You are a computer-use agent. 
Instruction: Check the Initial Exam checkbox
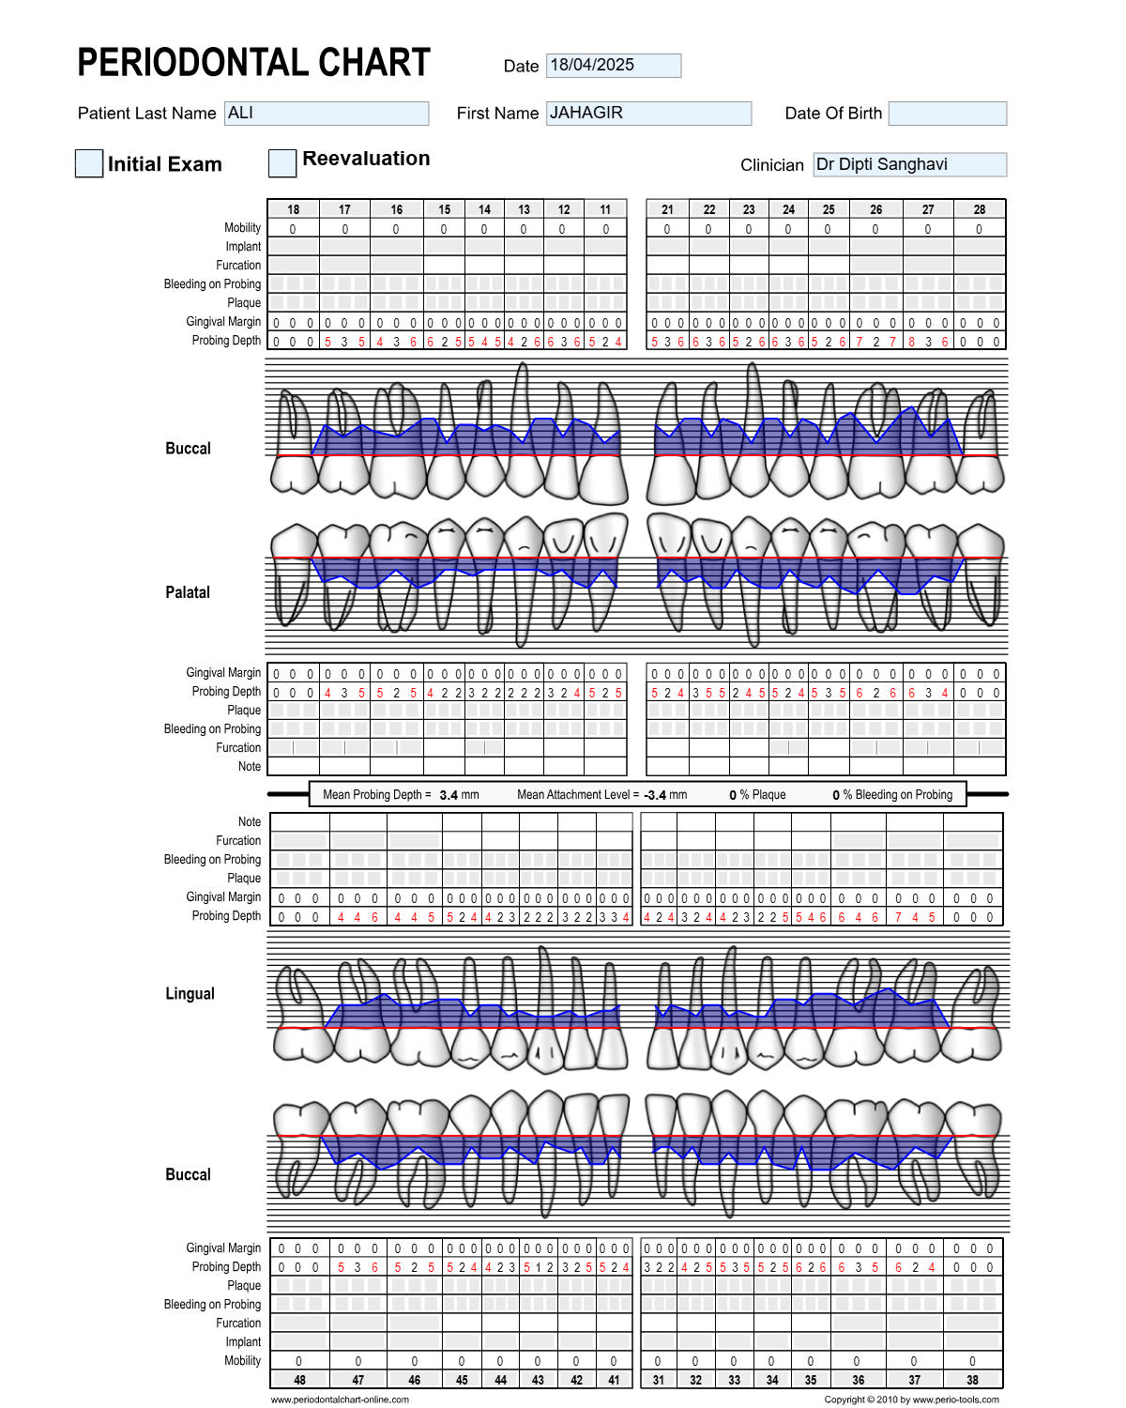click(89, 163)
